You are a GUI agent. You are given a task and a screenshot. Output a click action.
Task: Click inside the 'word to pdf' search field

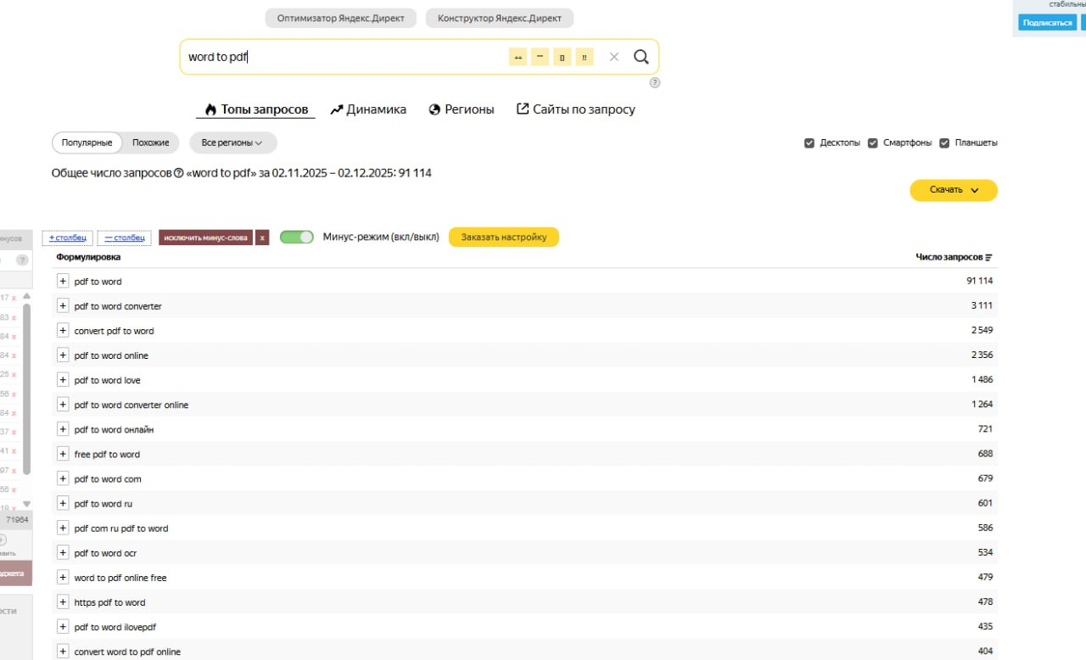(339, 57)
